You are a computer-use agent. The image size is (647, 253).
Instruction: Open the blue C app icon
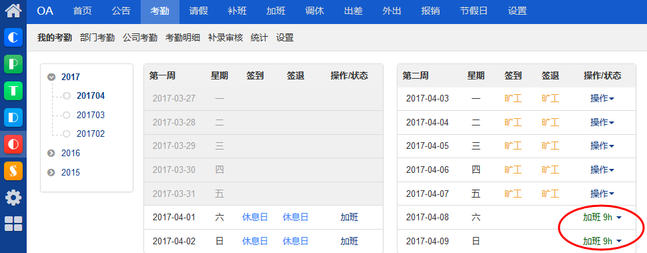13,37
